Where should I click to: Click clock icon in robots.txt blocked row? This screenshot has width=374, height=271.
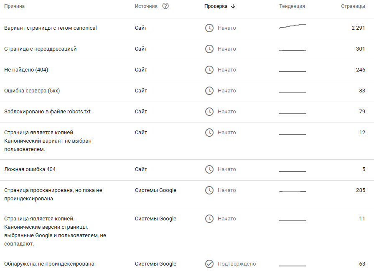pos(209,112)
